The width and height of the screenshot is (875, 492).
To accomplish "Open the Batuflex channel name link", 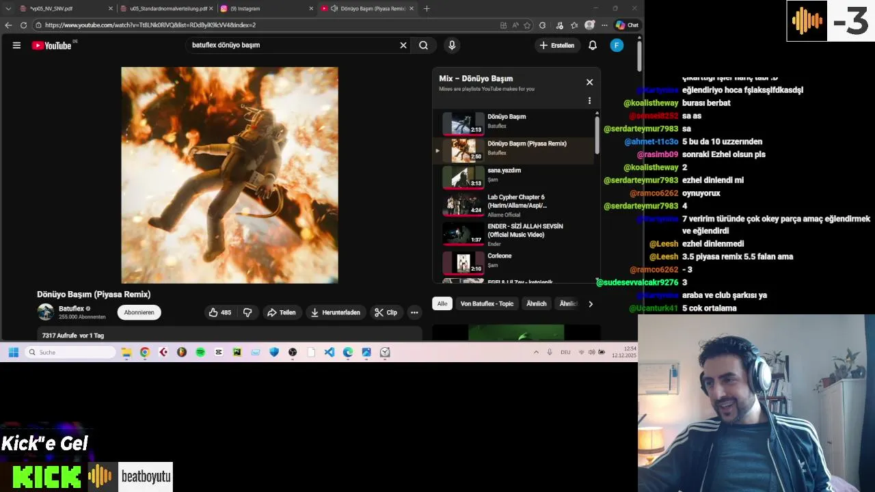I will coord(71,309).
